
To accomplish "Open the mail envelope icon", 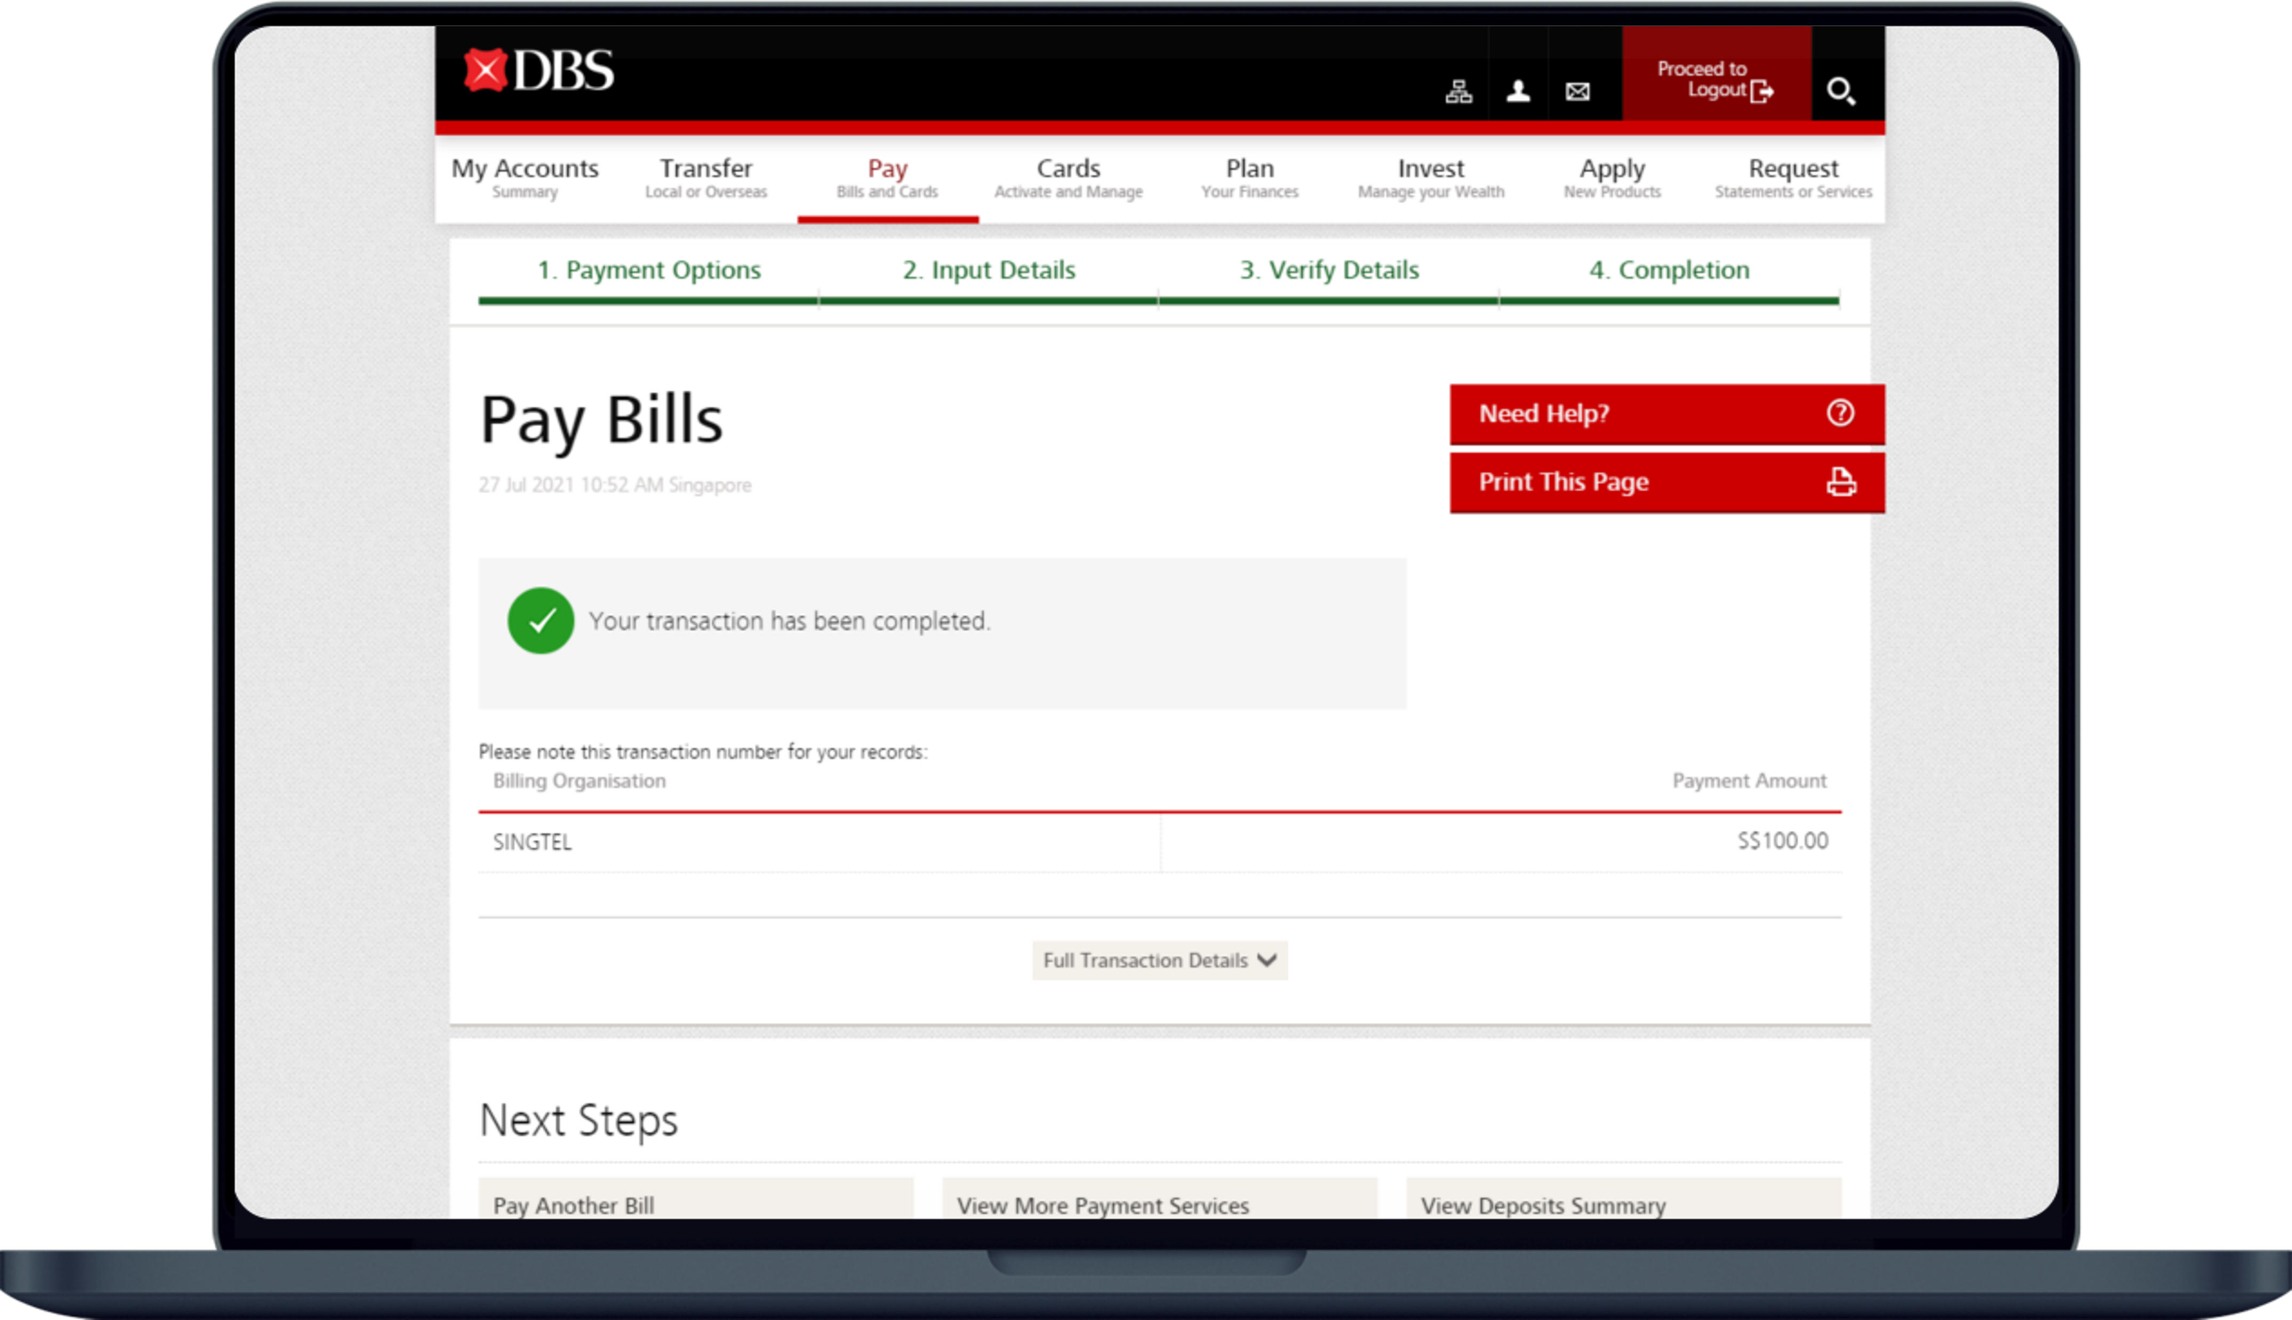I will (x=1578, y=92).
